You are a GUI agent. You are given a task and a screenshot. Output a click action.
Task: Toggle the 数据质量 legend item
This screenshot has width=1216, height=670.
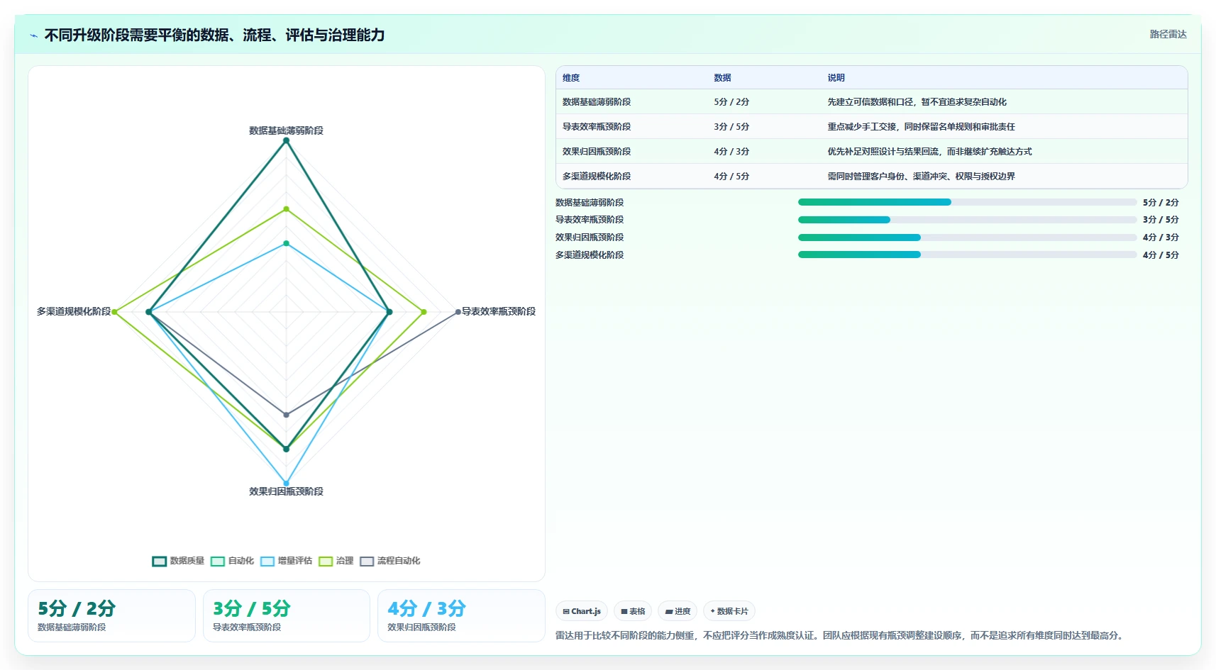[178, 561]
